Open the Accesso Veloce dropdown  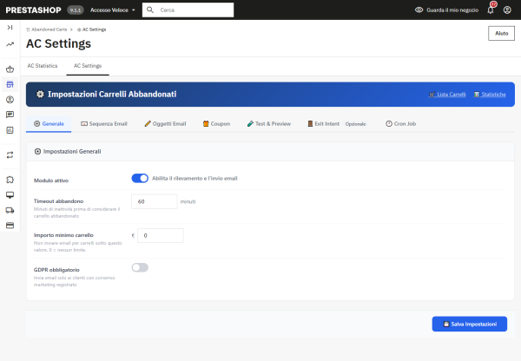[113, 10]
